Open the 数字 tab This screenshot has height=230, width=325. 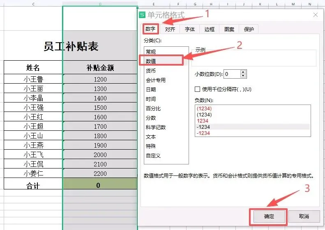click(x=150, y=29)
